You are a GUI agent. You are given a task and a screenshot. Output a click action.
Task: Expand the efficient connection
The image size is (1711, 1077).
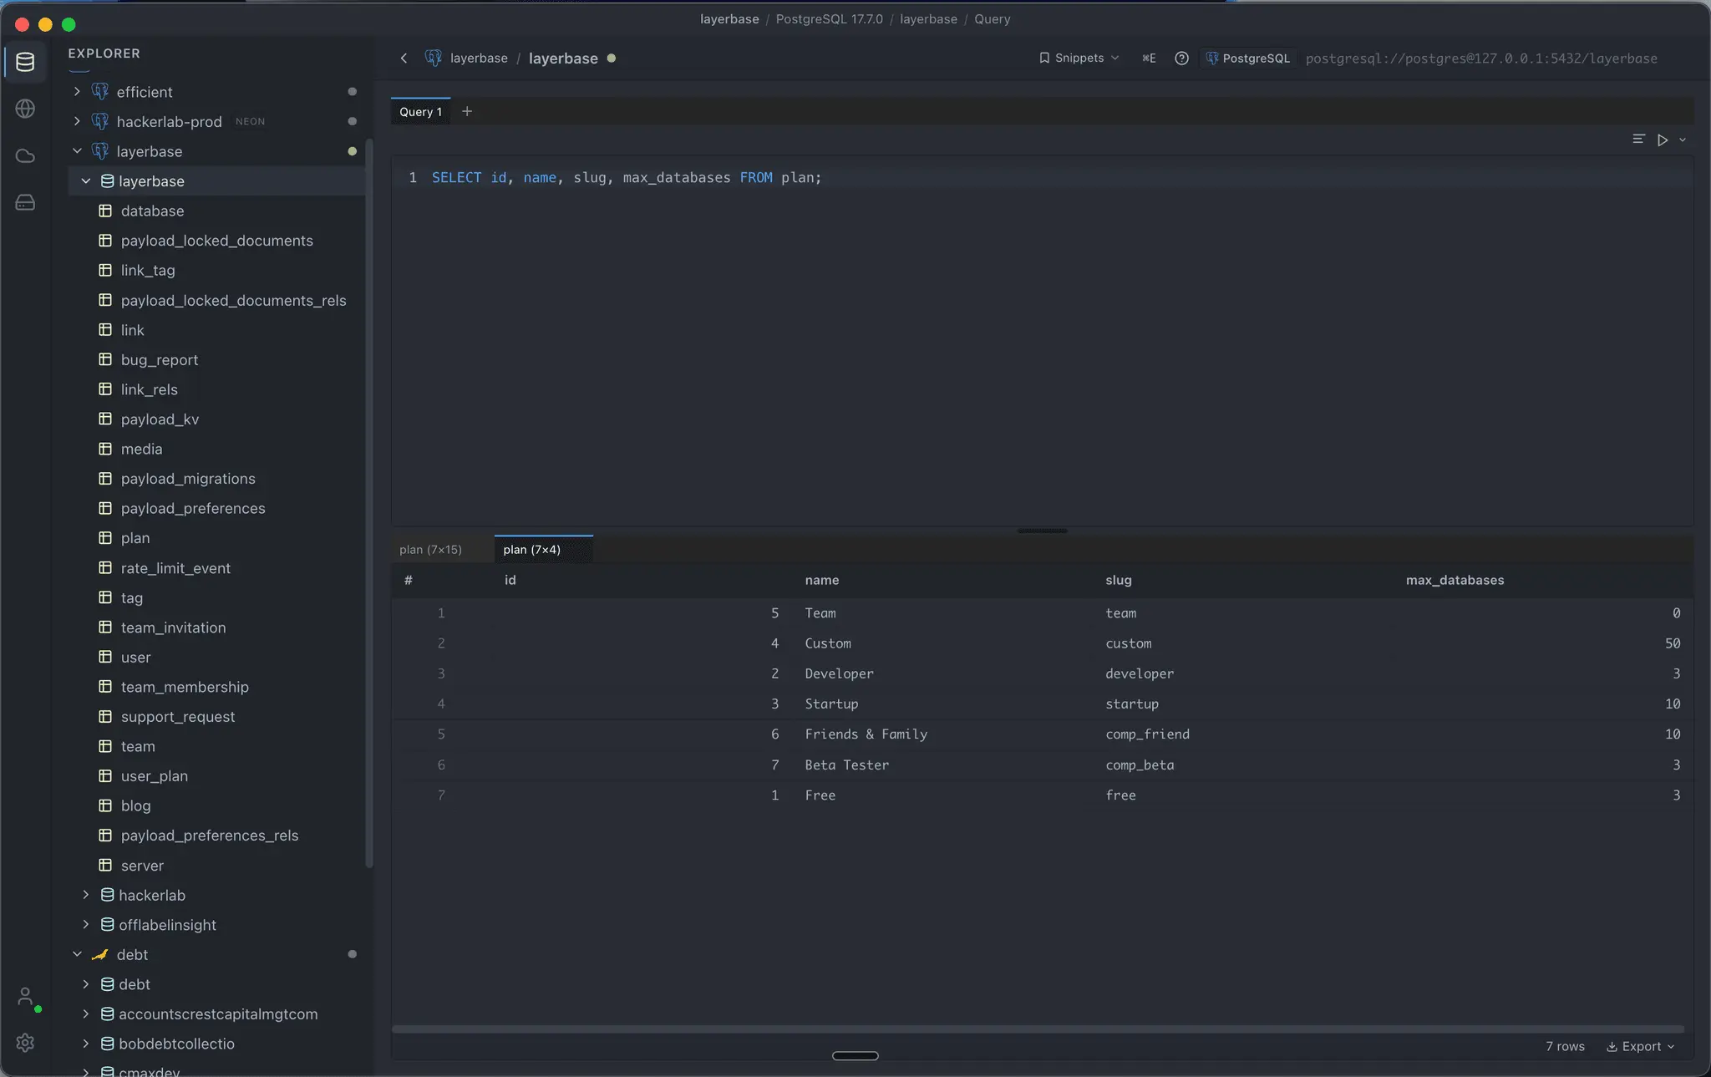point(77,91)
